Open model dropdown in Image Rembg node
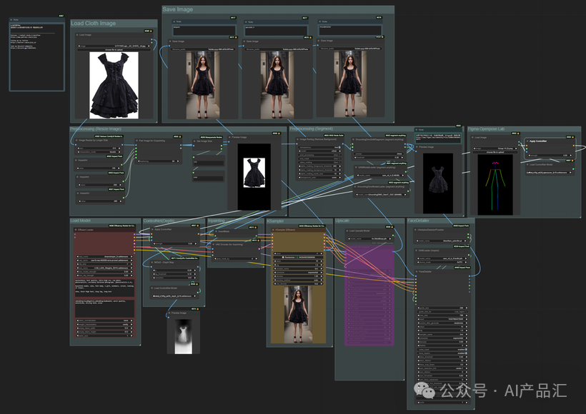The image size is (586, 414). 320,151
